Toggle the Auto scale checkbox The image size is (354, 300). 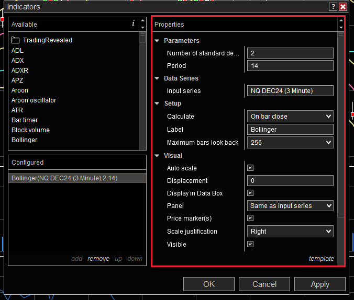point(250,168)
